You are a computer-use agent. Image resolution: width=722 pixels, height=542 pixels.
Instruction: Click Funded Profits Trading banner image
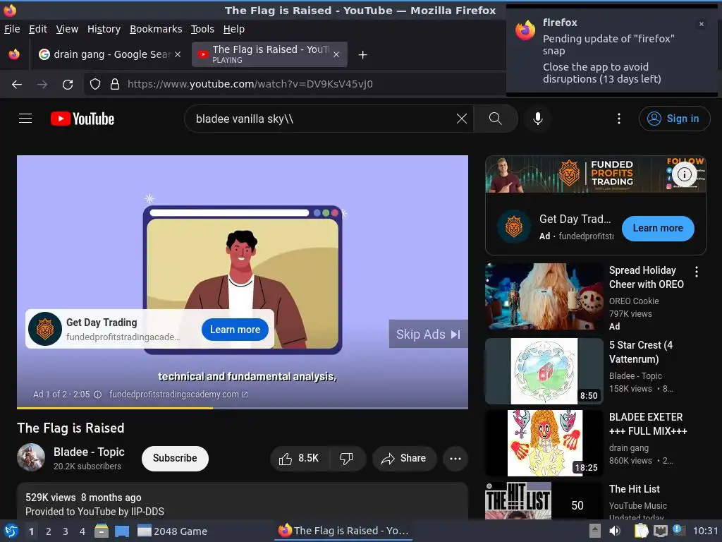click(595, 174)
